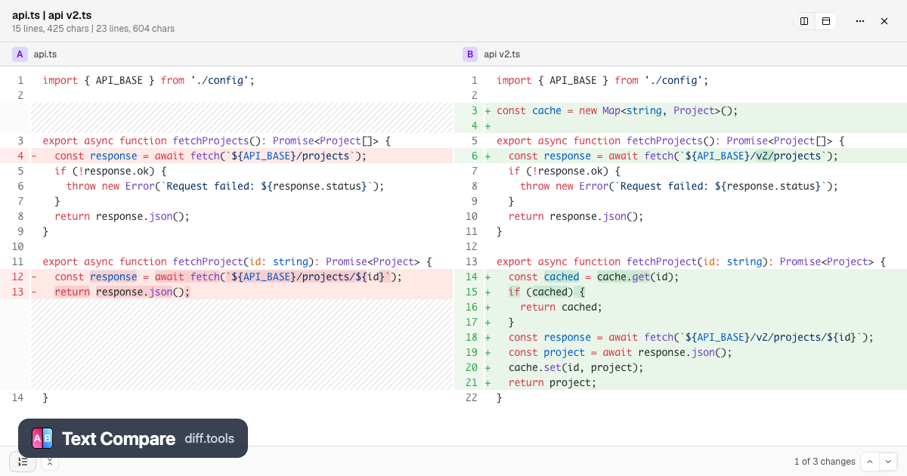Click the '15 lines, 425 chars' summary text
Viewport: 907px width, 476px height.
click(50, 29)
